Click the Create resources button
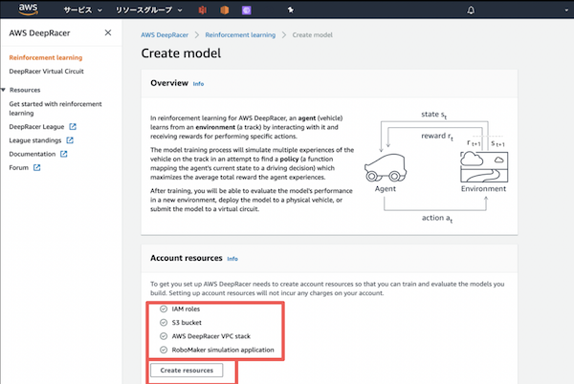 tap(187, 370)
